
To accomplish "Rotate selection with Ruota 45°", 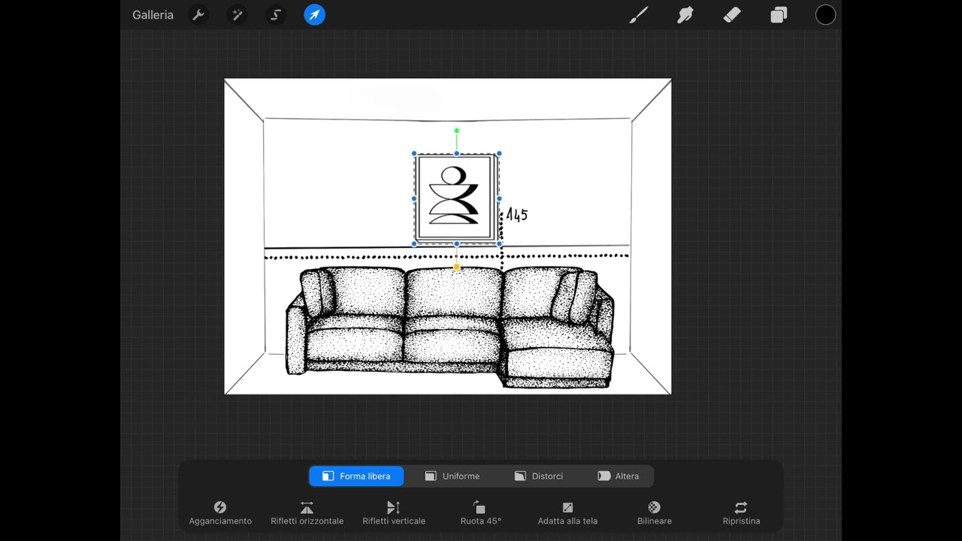I will click(x=480, y=513).
